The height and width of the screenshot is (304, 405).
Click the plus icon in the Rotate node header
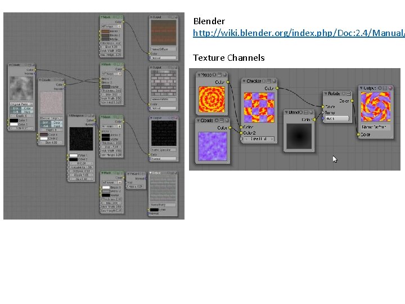(x=344, y=93)
